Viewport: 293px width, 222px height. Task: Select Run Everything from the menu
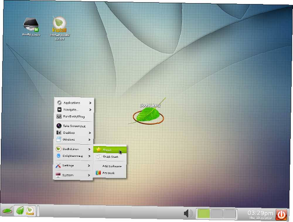(x=74, y=116)
